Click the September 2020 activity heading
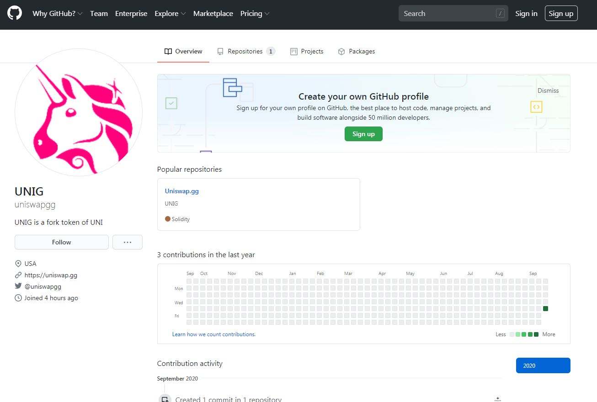The width and height of the screenshot is (597, 402). [178, 379]
